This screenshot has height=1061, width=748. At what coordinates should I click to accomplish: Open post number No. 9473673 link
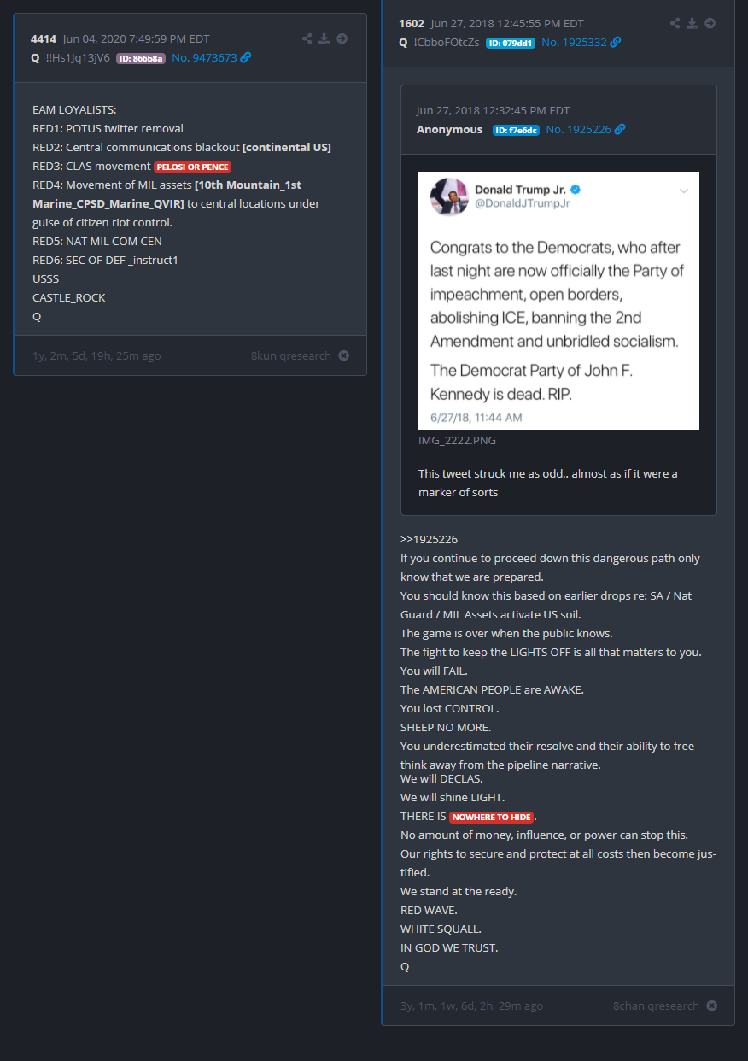(204, 58)
